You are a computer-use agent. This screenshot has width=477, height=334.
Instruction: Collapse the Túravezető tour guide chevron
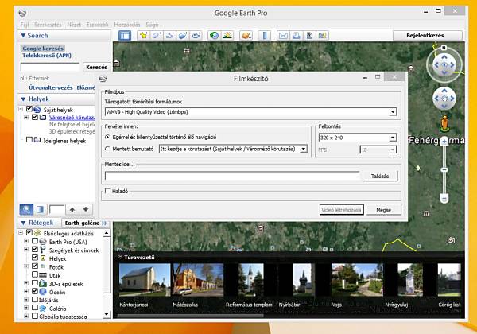pyautogui.click(x=121, y=258)
